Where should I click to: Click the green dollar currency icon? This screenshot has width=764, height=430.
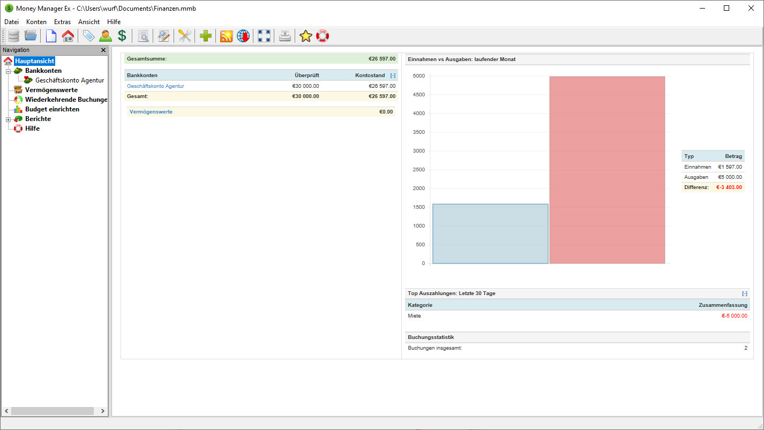(x=122, y=36)
